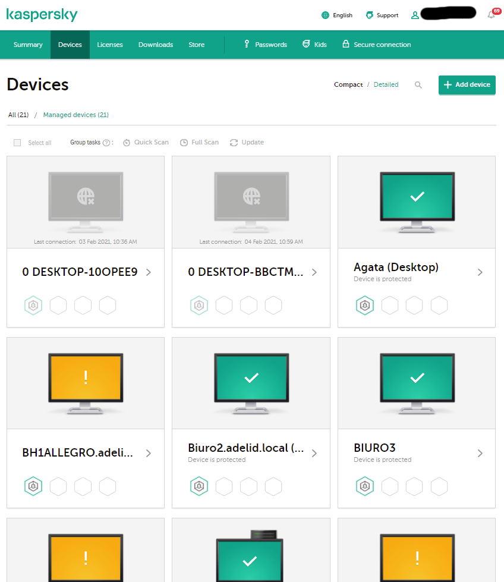Switch to Compact view
Viewport: 504px width, 582px height.
[x=348, y=84]
